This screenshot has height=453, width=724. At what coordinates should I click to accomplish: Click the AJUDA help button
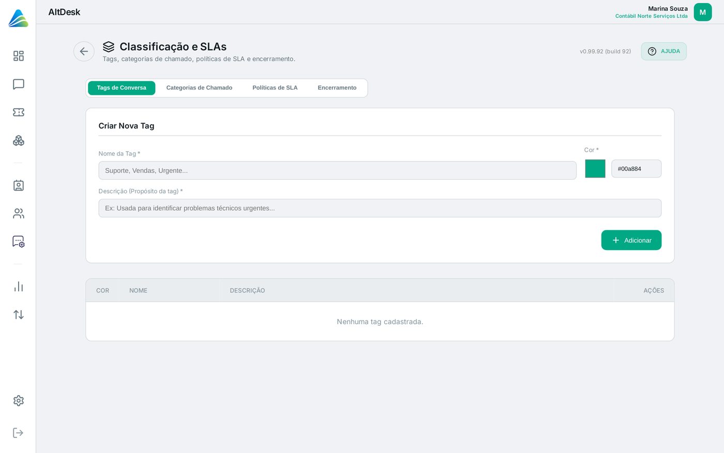(x=664, y=51)
